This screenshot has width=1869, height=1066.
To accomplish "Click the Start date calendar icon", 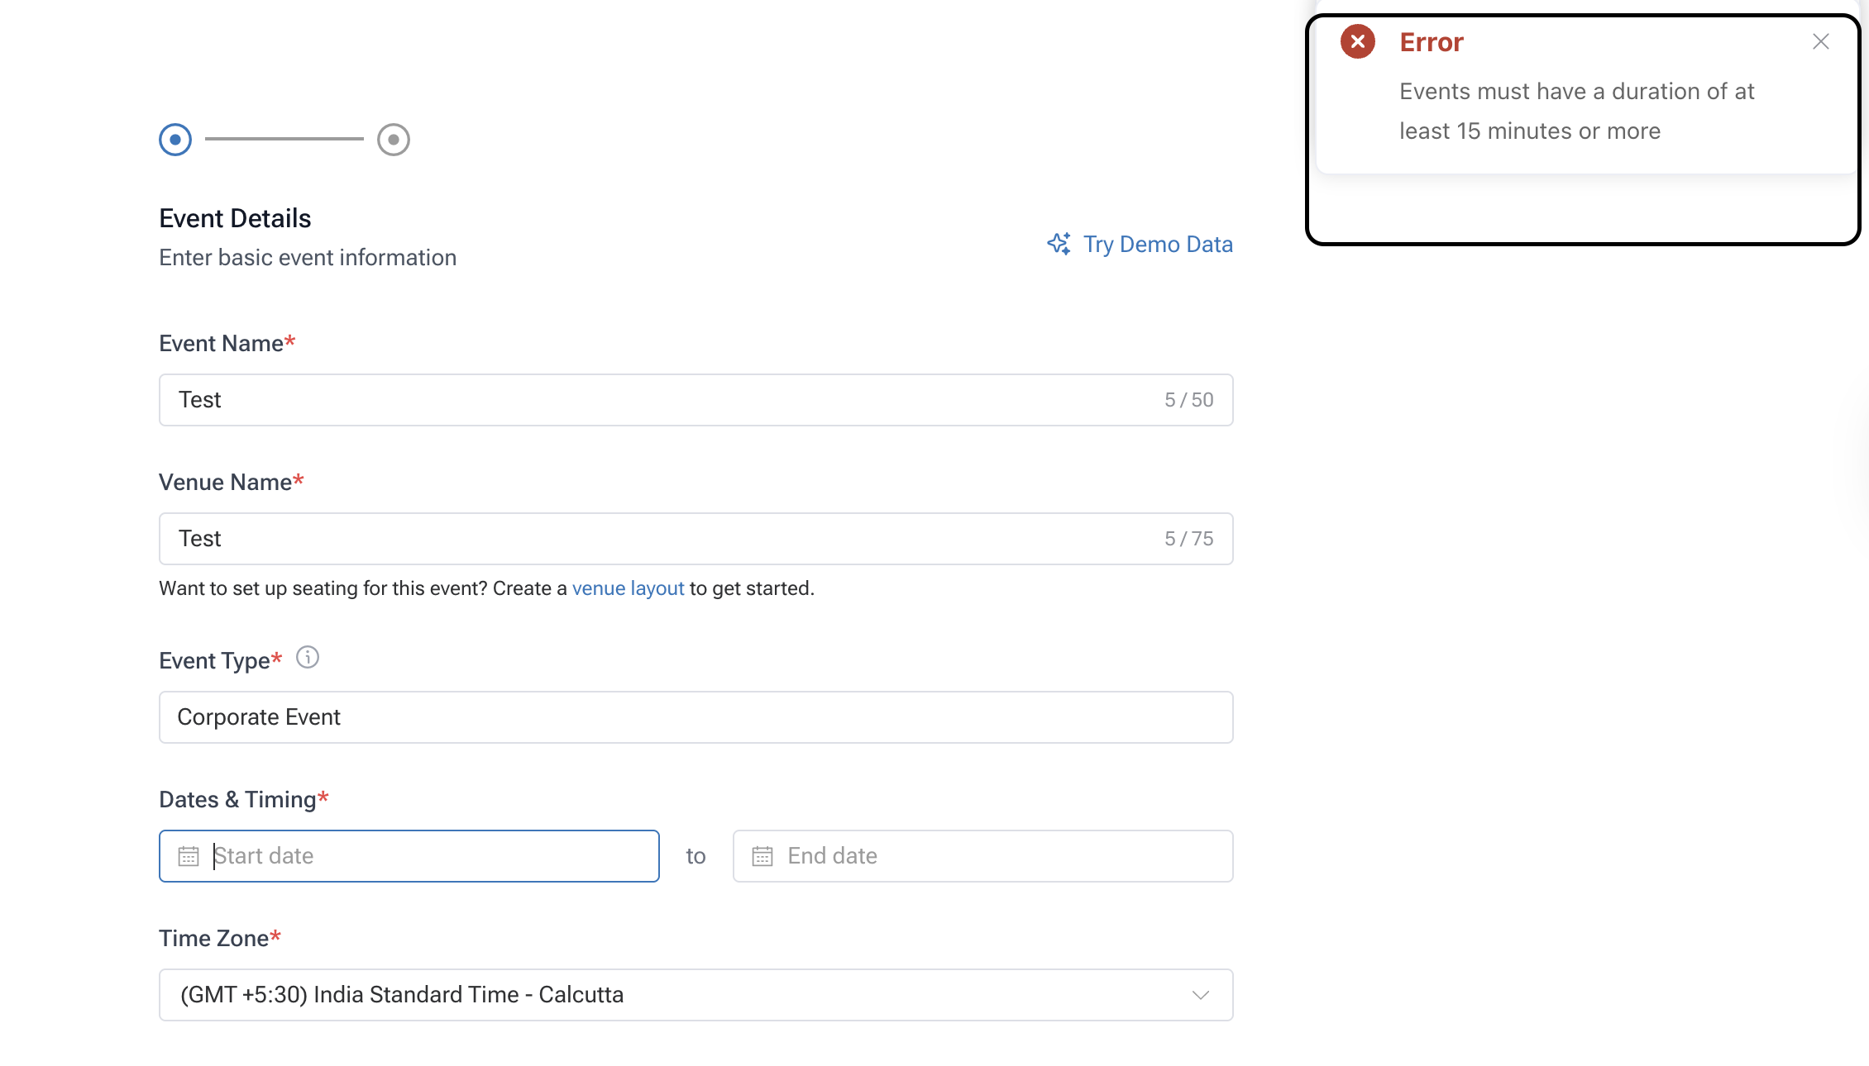I will coord(189,856).
